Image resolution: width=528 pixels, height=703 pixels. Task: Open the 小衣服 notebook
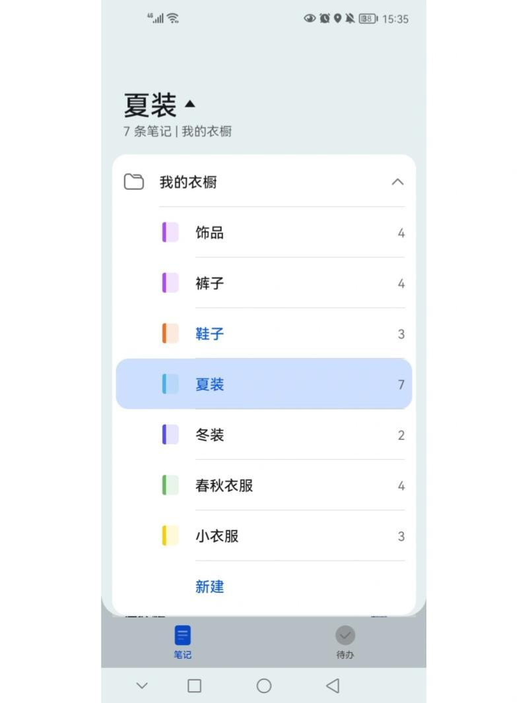coord(217,535)
